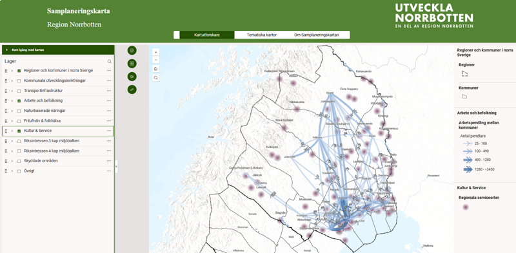Zoom in on the map with plus
516x253 pixels.
coord(156,52)
